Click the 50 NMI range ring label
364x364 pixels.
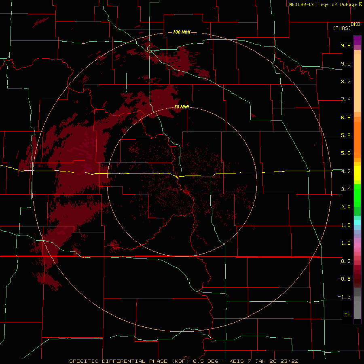(182, 107)
